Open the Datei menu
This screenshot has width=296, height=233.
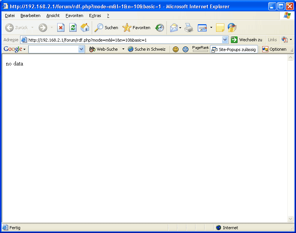[x=10, y=16]
